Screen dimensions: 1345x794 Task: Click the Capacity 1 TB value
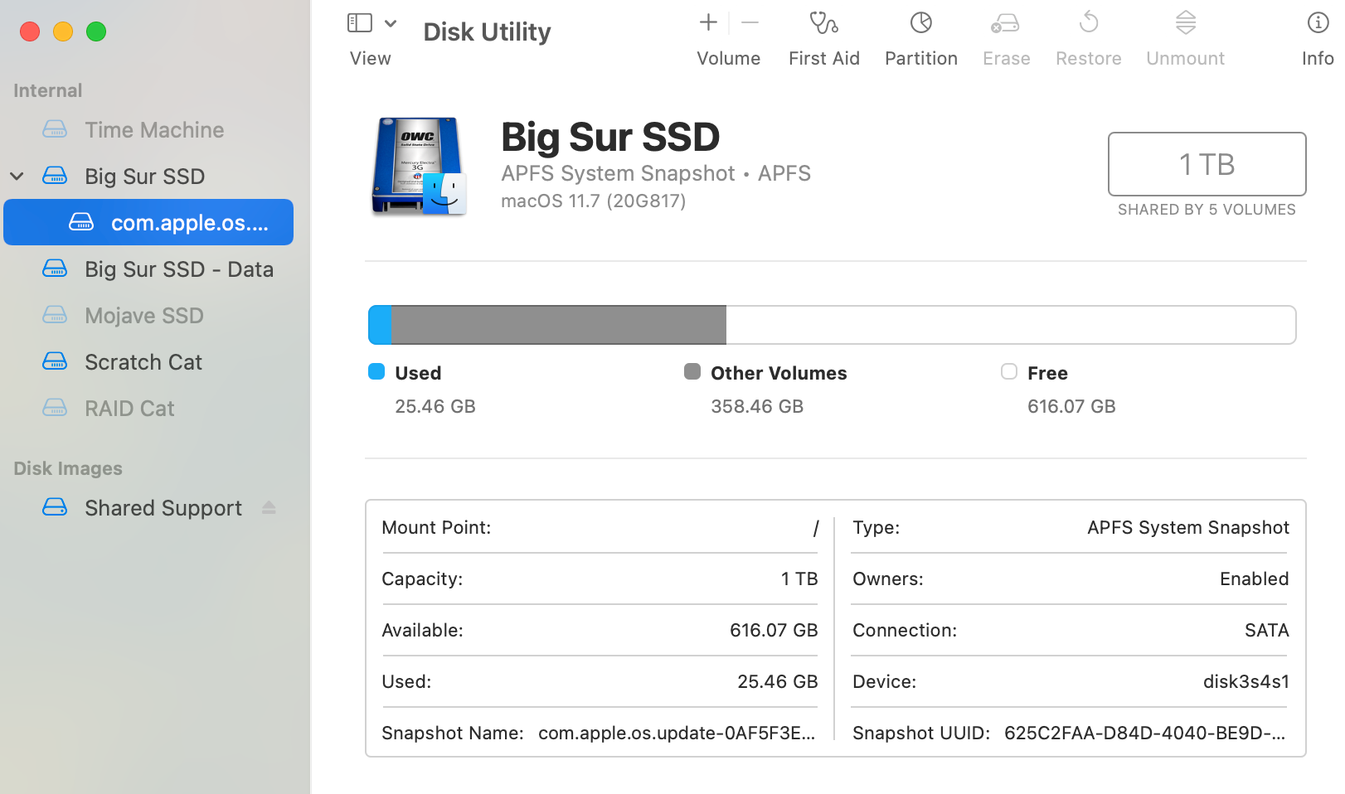point(799,579)
